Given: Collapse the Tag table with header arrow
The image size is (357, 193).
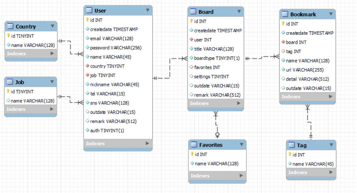Looking at the screenshot, I should click(332, 145).
